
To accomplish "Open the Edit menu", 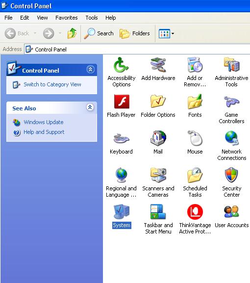I will pos(25,18).
